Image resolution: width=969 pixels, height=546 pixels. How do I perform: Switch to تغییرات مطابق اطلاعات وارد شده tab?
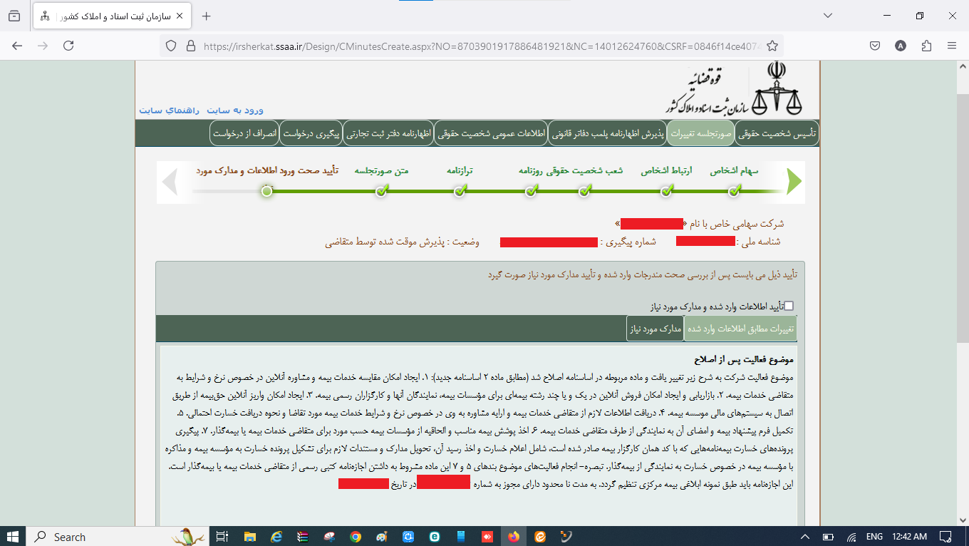tap(740, 329)
